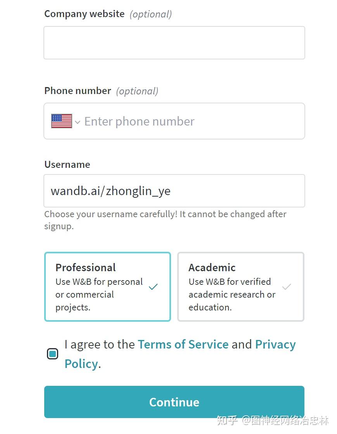Screen dimensions: 337x434
Task: Click the grey checkmark on Academic card
Action: point(287,287)
